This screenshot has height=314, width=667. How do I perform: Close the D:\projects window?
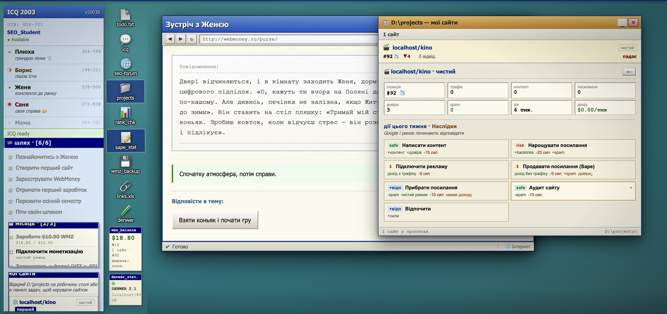(633, 23)
